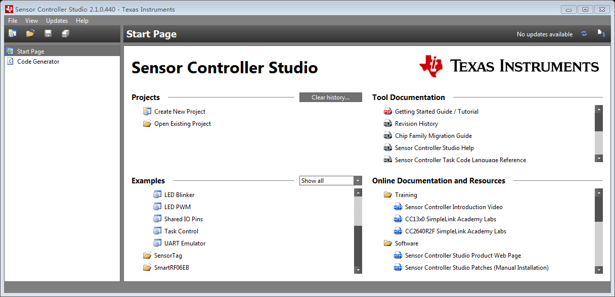Click down arrow of Online Documentation scrollbar

[x=599, y=270]
